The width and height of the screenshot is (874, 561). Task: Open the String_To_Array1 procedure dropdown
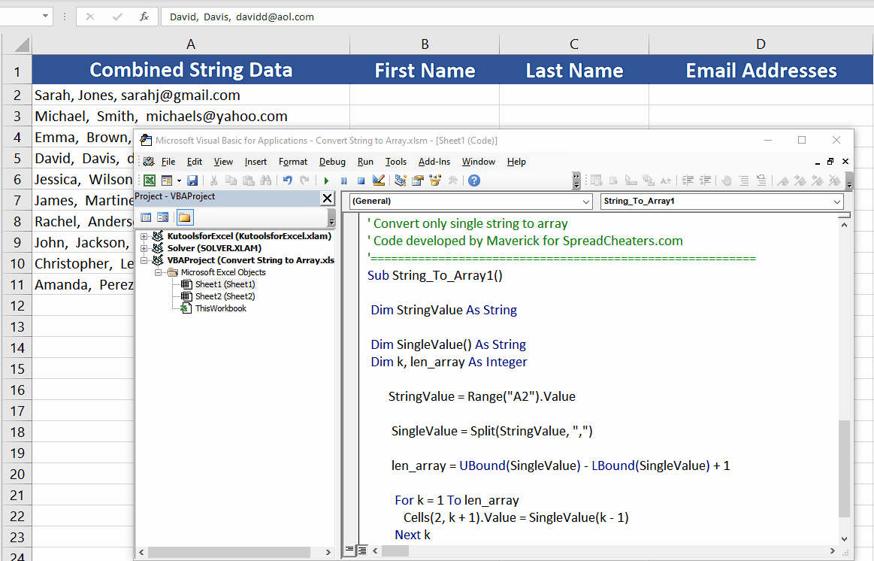[x=837, y=202]
